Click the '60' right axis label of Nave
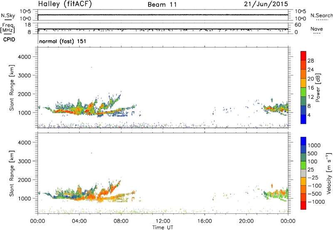 click(298, 25)
